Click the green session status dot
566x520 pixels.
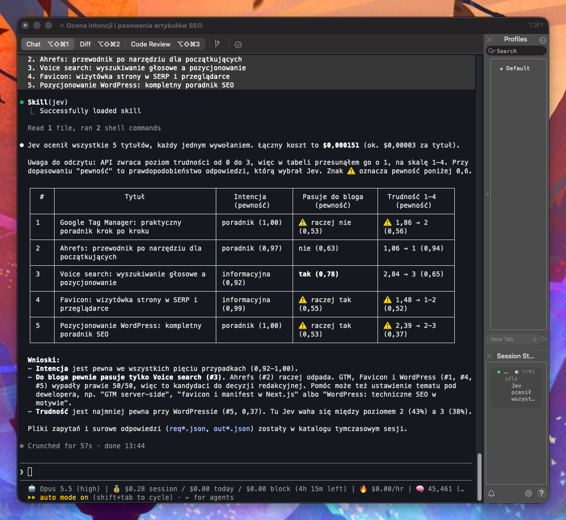498,372
